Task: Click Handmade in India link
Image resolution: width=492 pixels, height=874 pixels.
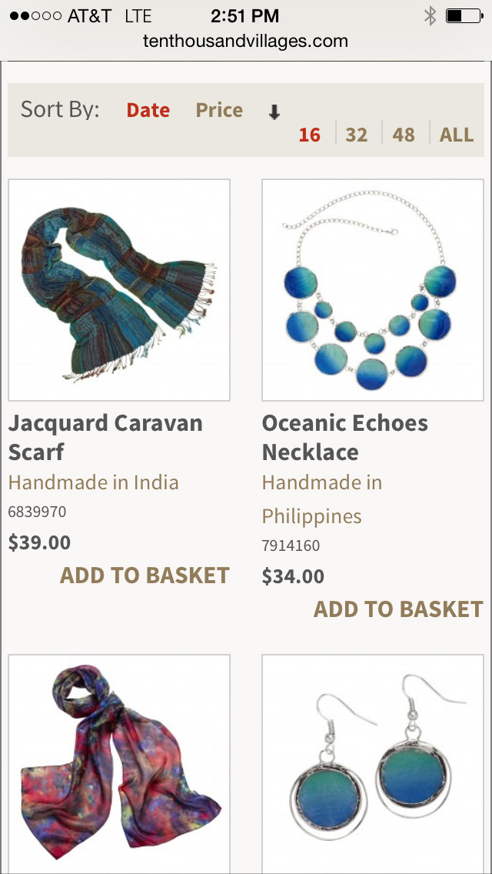Action: pos(94,482)
